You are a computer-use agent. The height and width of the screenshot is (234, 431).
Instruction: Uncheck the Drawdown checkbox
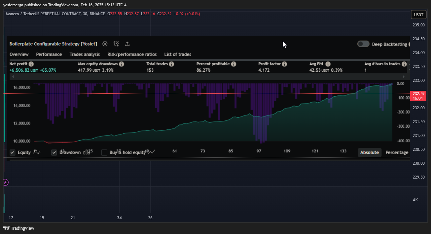click(54, 152)
